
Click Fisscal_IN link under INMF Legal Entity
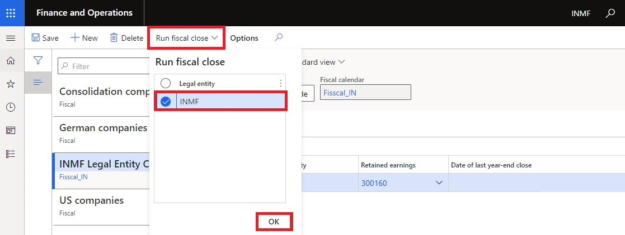[73, 177]
